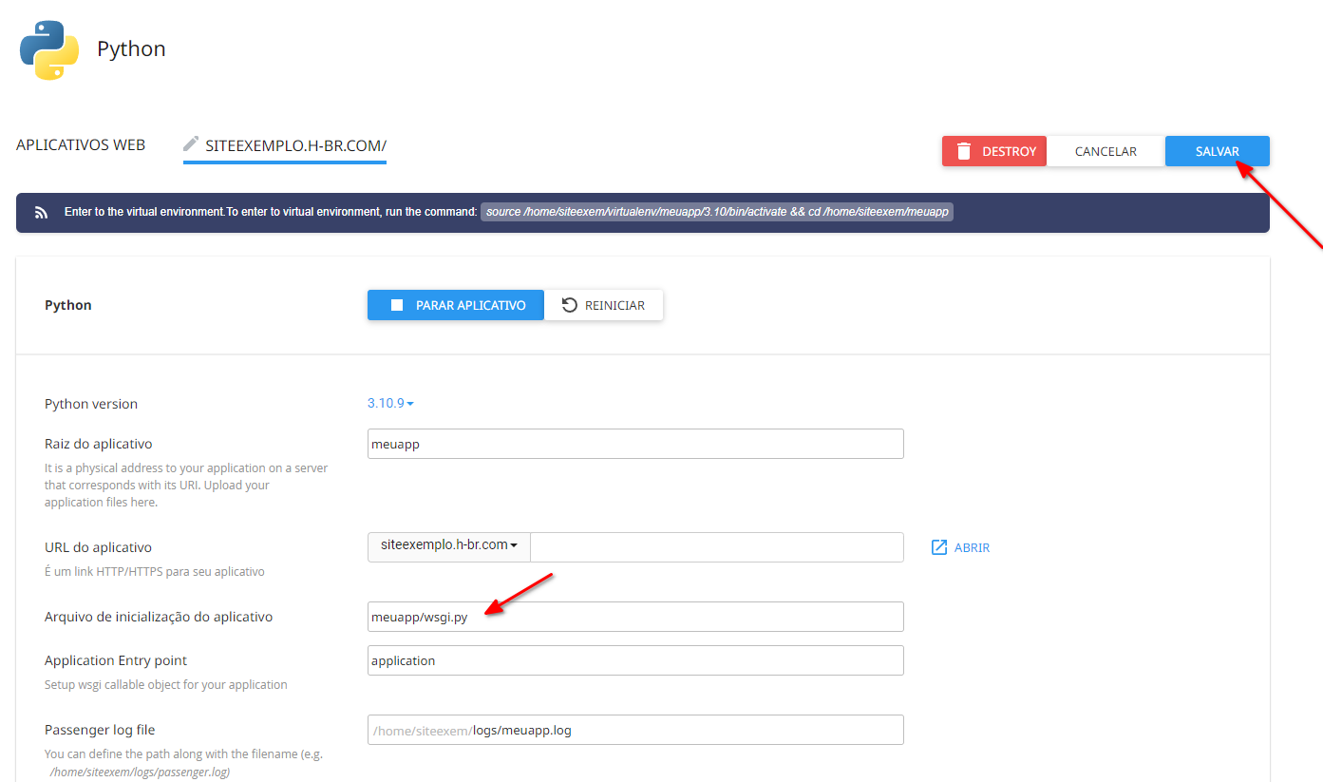Expand the siteexemplo.h-br.com domain dropdown
Viewport: 1323px width, 782px height.
(448, 546)
